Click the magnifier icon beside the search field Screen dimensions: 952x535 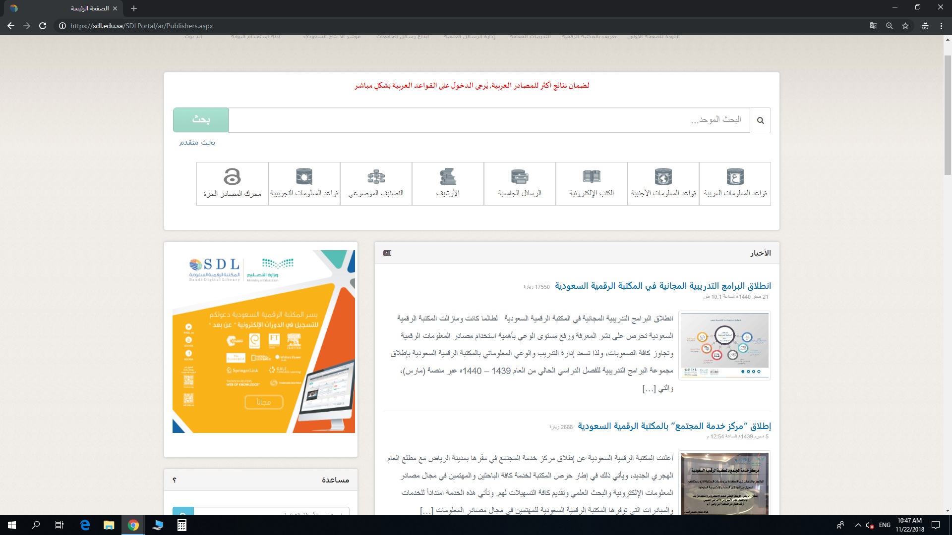tap(760, 120)
